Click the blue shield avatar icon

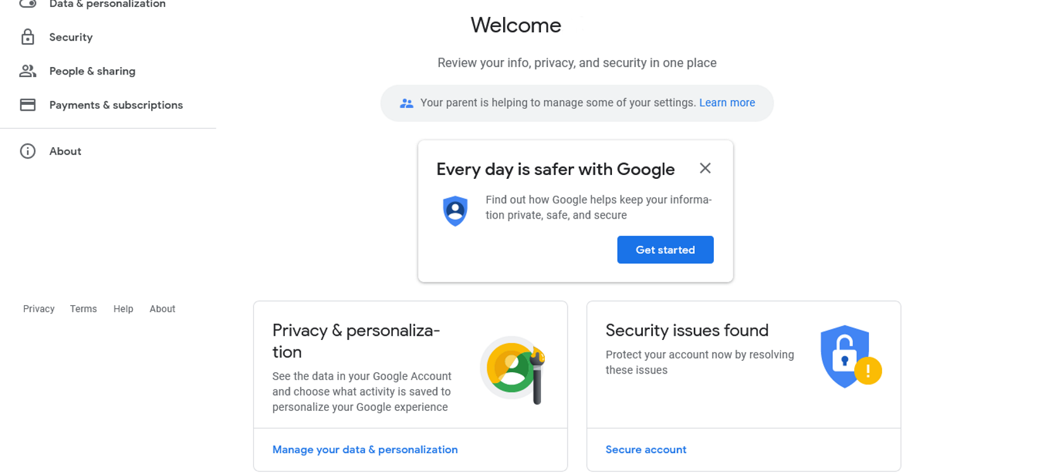pyautogui.click(x=455, y=210)
